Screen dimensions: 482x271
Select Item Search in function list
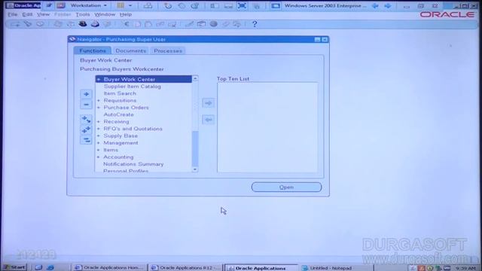[x=120, y=93]
